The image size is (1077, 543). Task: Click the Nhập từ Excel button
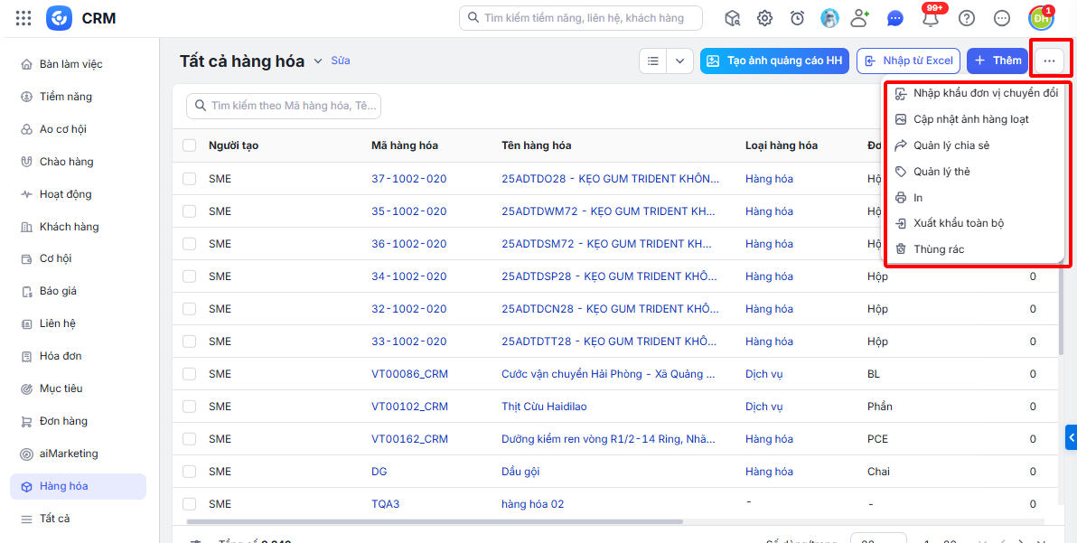pos(909,61)
